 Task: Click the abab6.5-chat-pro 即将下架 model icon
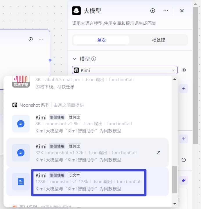coord(21,81)
